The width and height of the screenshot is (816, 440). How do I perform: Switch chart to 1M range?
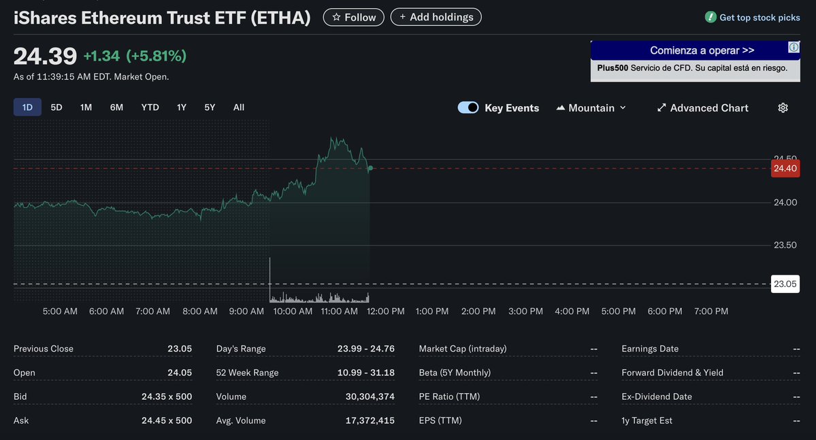[x=86, y=107]
